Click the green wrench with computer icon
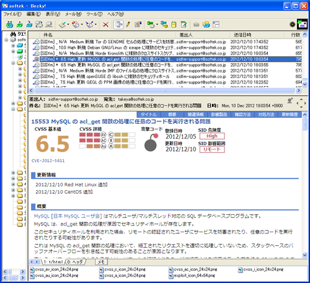The height and width of the screenshot is (283, 310). 151,24
